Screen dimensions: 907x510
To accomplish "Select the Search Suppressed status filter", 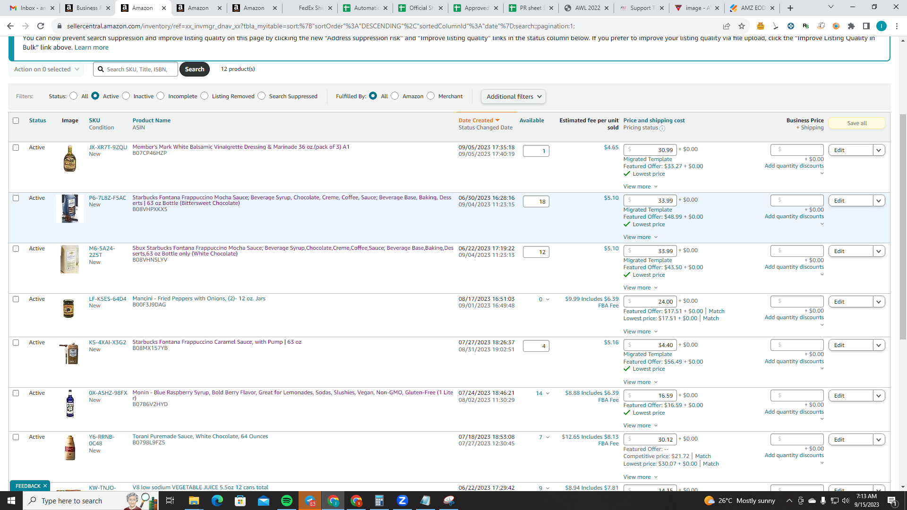I will 261,96.
